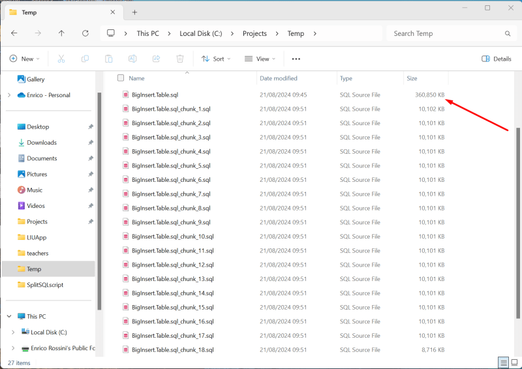Open the View dropdown
The height and width of the screenshot is (369, 522).
[x=260, y=59]
